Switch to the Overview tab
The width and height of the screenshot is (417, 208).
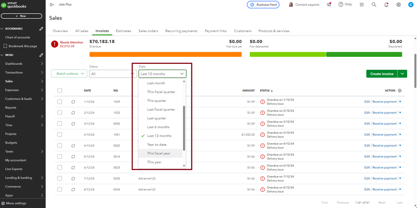tap(60, 31)
